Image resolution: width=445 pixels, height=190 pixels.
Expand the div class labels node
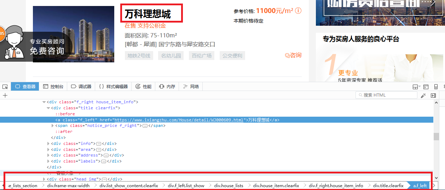click(48, 161)
